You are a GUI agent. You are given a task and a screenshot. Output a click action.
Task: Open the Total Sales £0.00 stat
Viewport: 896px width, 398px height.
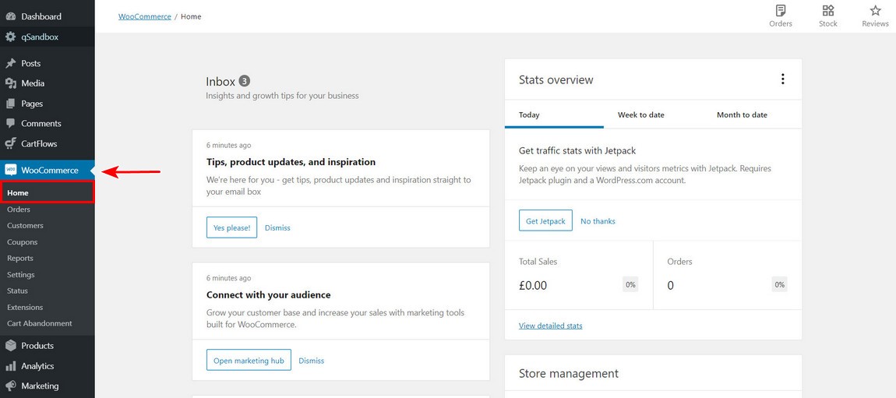point(579,275)
